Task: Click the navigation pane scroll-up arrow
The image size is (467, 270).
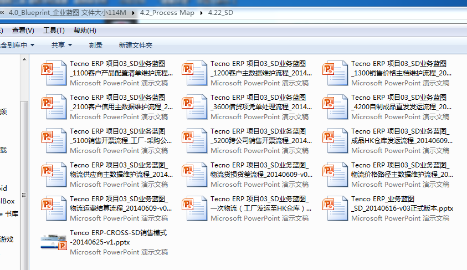Action: pyautogui.click(x=24, y=60)
